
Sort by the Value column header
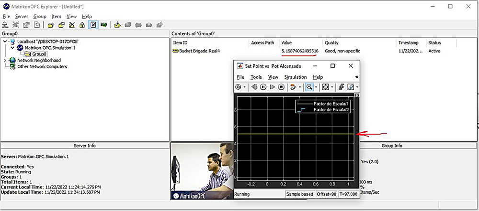click(x=301, y=43)
